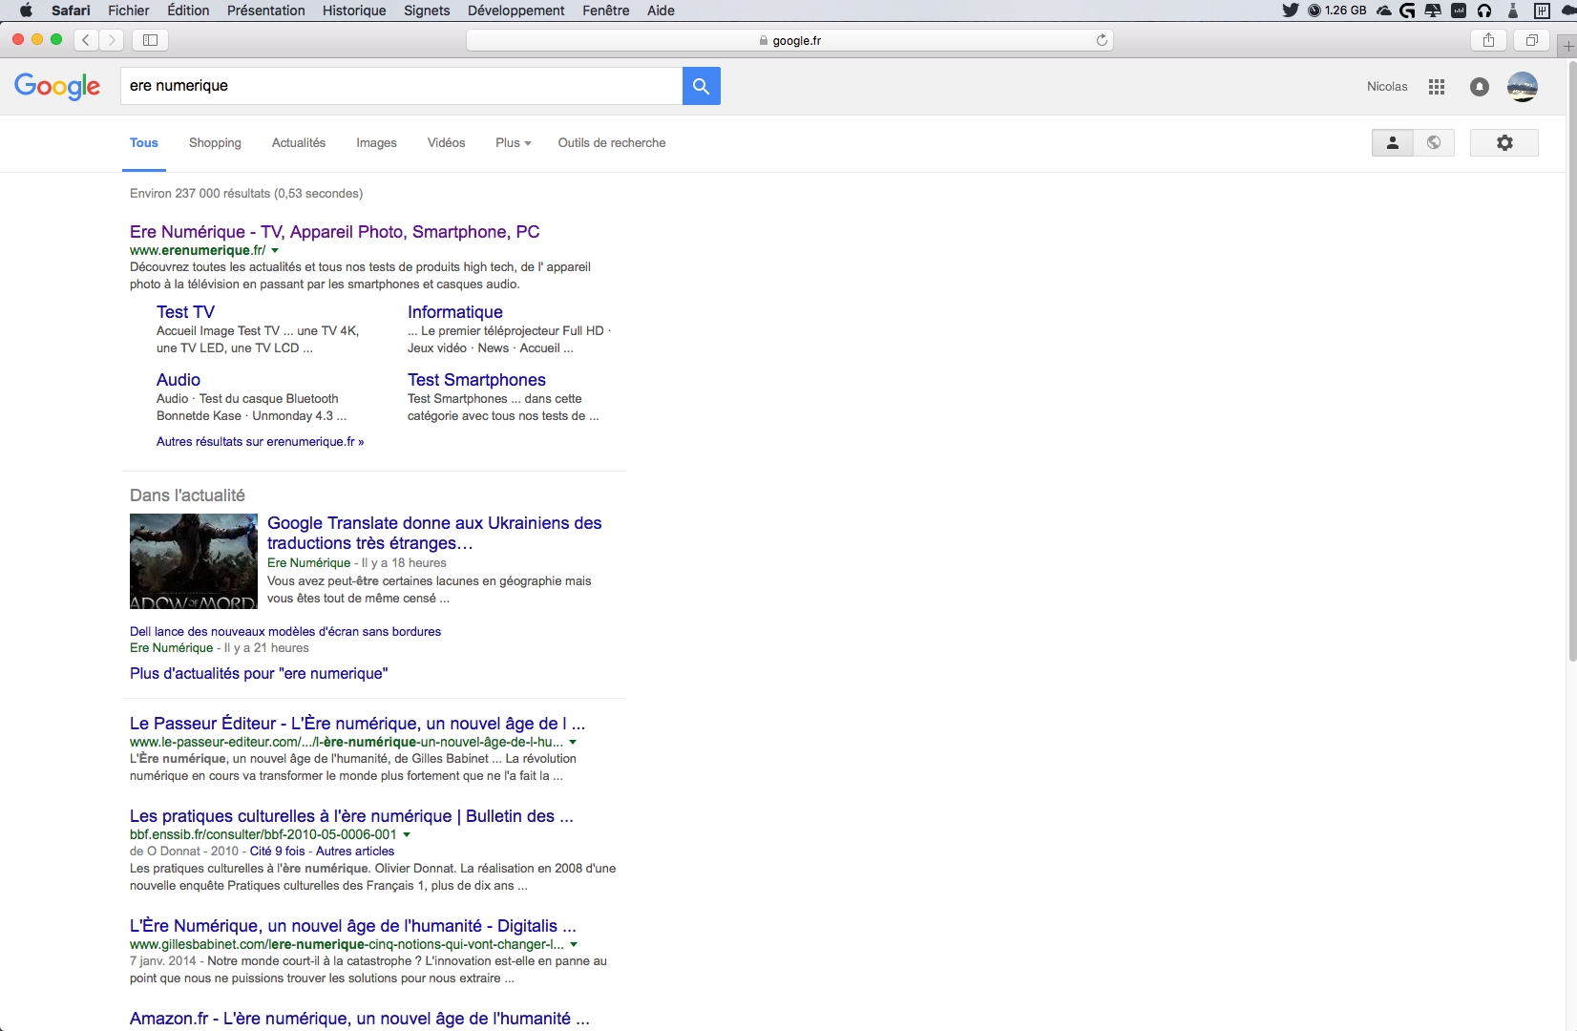
Task: Open new tab plus button
Action: click(1567, 46)
